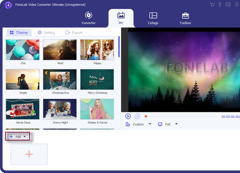Open the hamburger main menu
Viewport: 240px width, 173px height.
point(237,4)
